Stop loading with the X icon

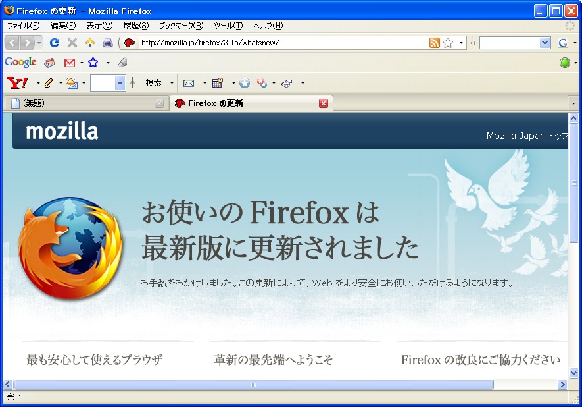click(72, 43)
